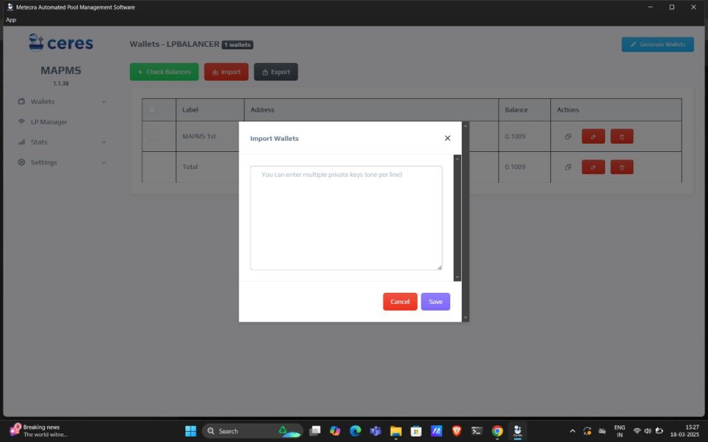Open Microsoft Teams from the taskbar
The height and width of the screenshot is (442, 708).
click(x=375, y=431)
